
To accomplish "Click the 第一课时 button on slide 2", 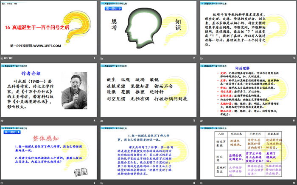I will click(113, 8).
